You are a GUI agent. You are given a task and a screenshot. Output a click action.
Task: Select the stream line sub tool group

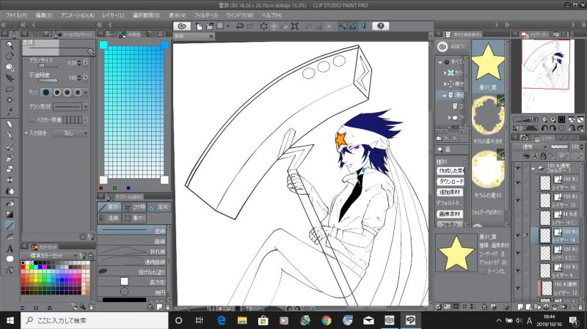pyautogui.click(x=109, y=218)
